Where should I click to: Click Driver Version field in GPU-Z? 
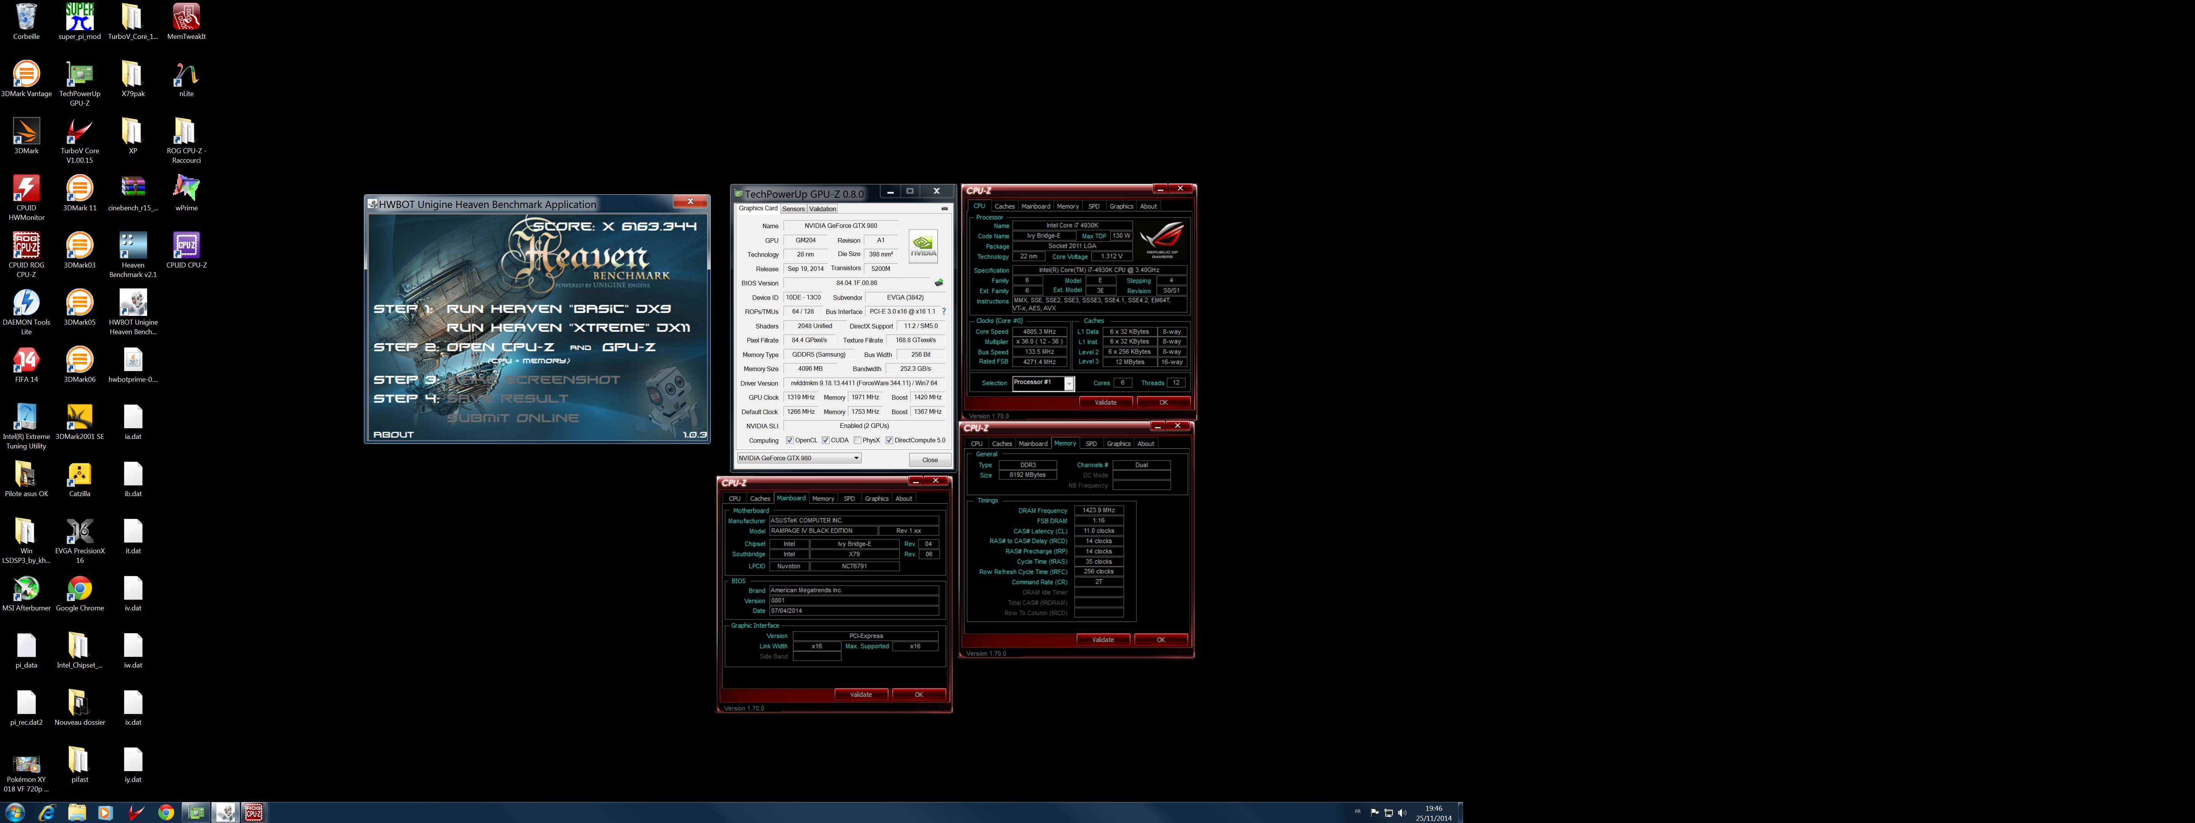pyautogui.click(x=863, y=383)
